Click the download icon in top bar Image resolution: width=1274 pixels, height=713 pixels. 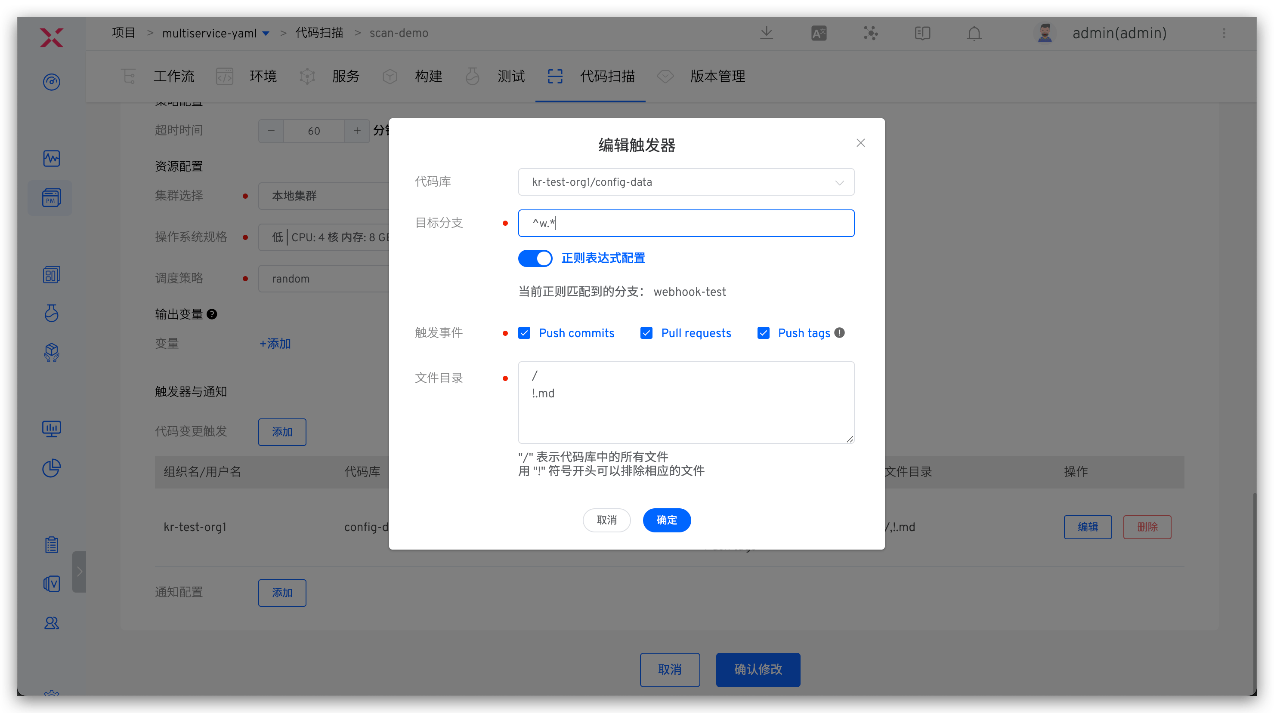point(766,33)
